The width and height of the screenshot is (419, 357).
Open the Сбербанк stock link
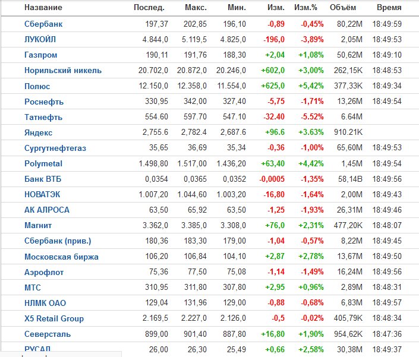43,24
